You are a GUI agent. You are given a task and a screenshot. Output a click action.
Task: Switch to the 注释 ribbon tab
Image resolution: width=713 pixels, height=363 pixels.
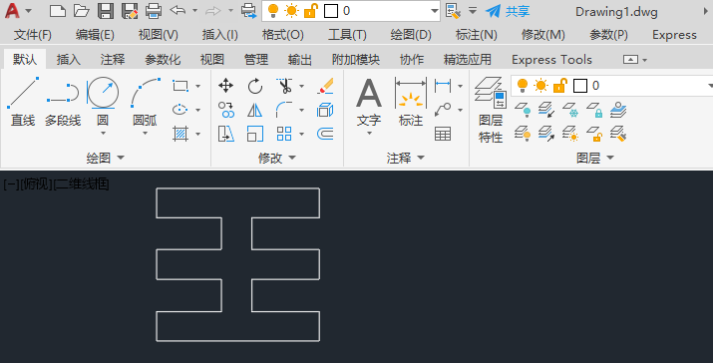click(x=113, y=60)
